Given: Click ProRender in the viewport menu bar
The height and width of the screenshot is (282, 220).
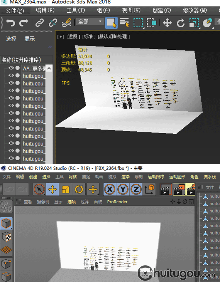Looking at the screenshot, I should pyautogui.click(x=117, y=202).
